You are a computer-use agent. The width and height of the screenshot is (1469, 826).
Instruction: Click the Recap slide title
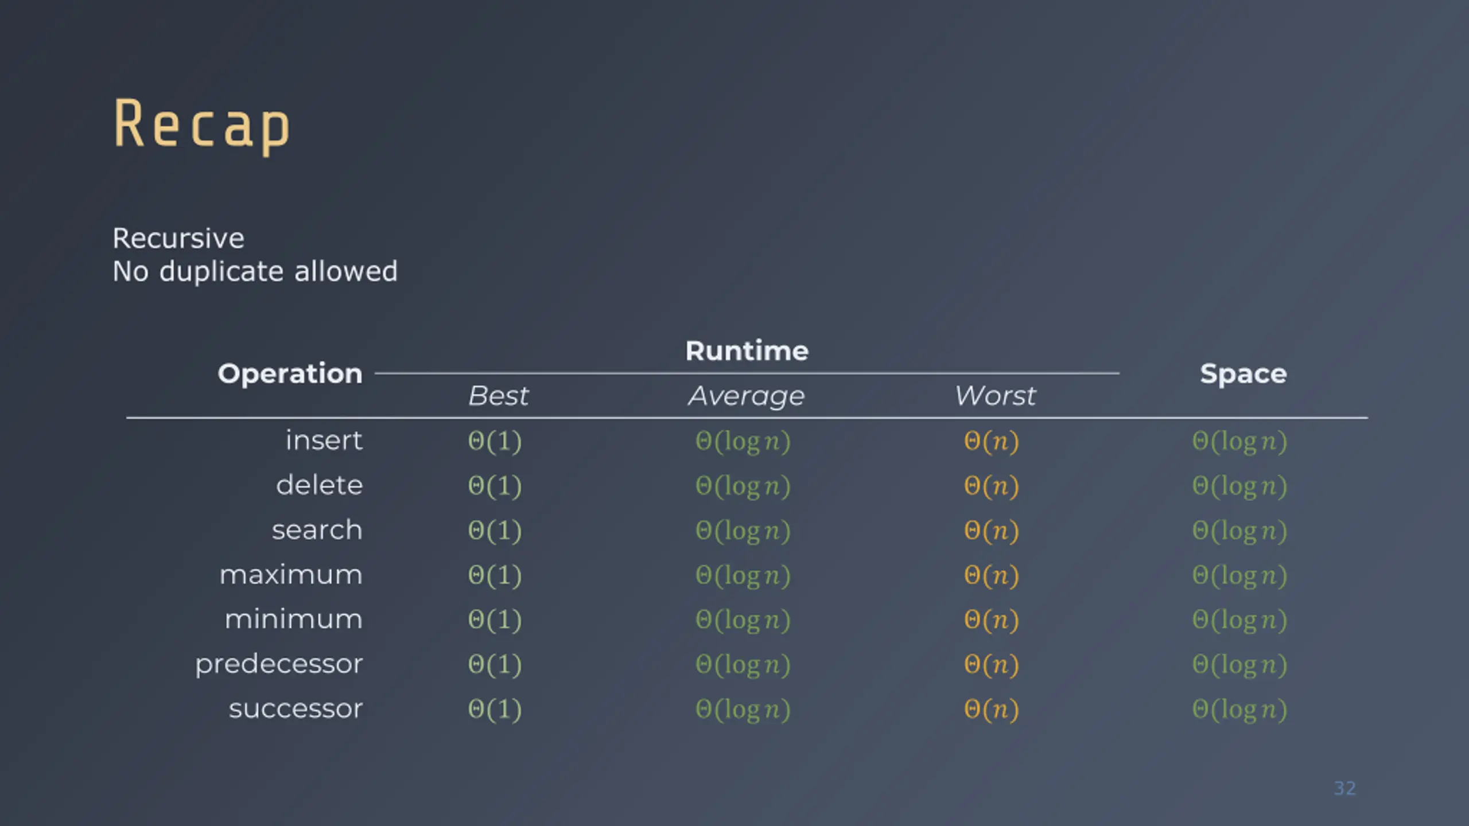click(x=202, y=125)
